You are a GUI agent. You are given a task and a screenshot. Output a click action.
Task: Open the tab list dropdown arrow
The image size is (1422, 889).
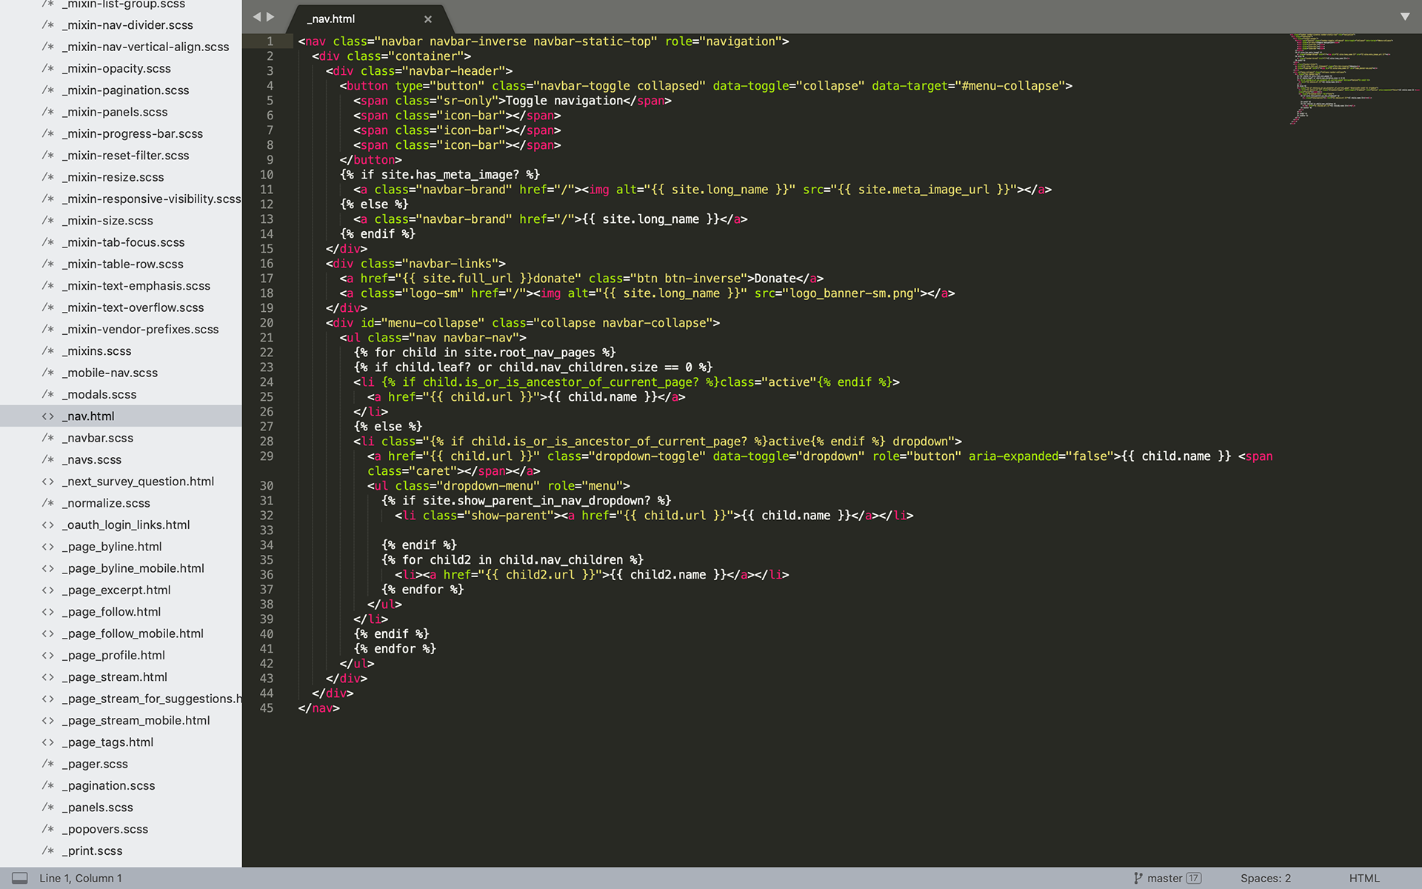(x=1404, y=16)
